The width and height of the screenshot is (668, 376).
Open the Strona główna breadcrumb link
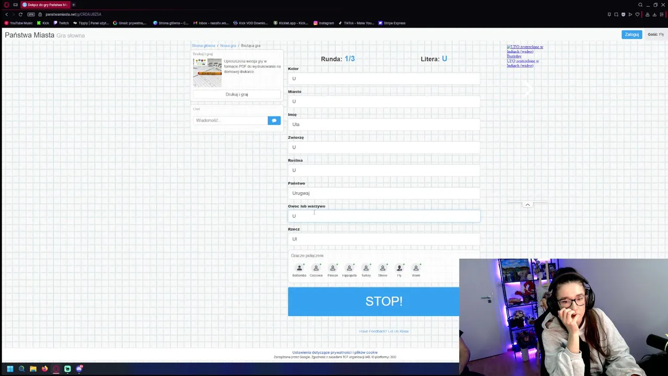(204, 45)
